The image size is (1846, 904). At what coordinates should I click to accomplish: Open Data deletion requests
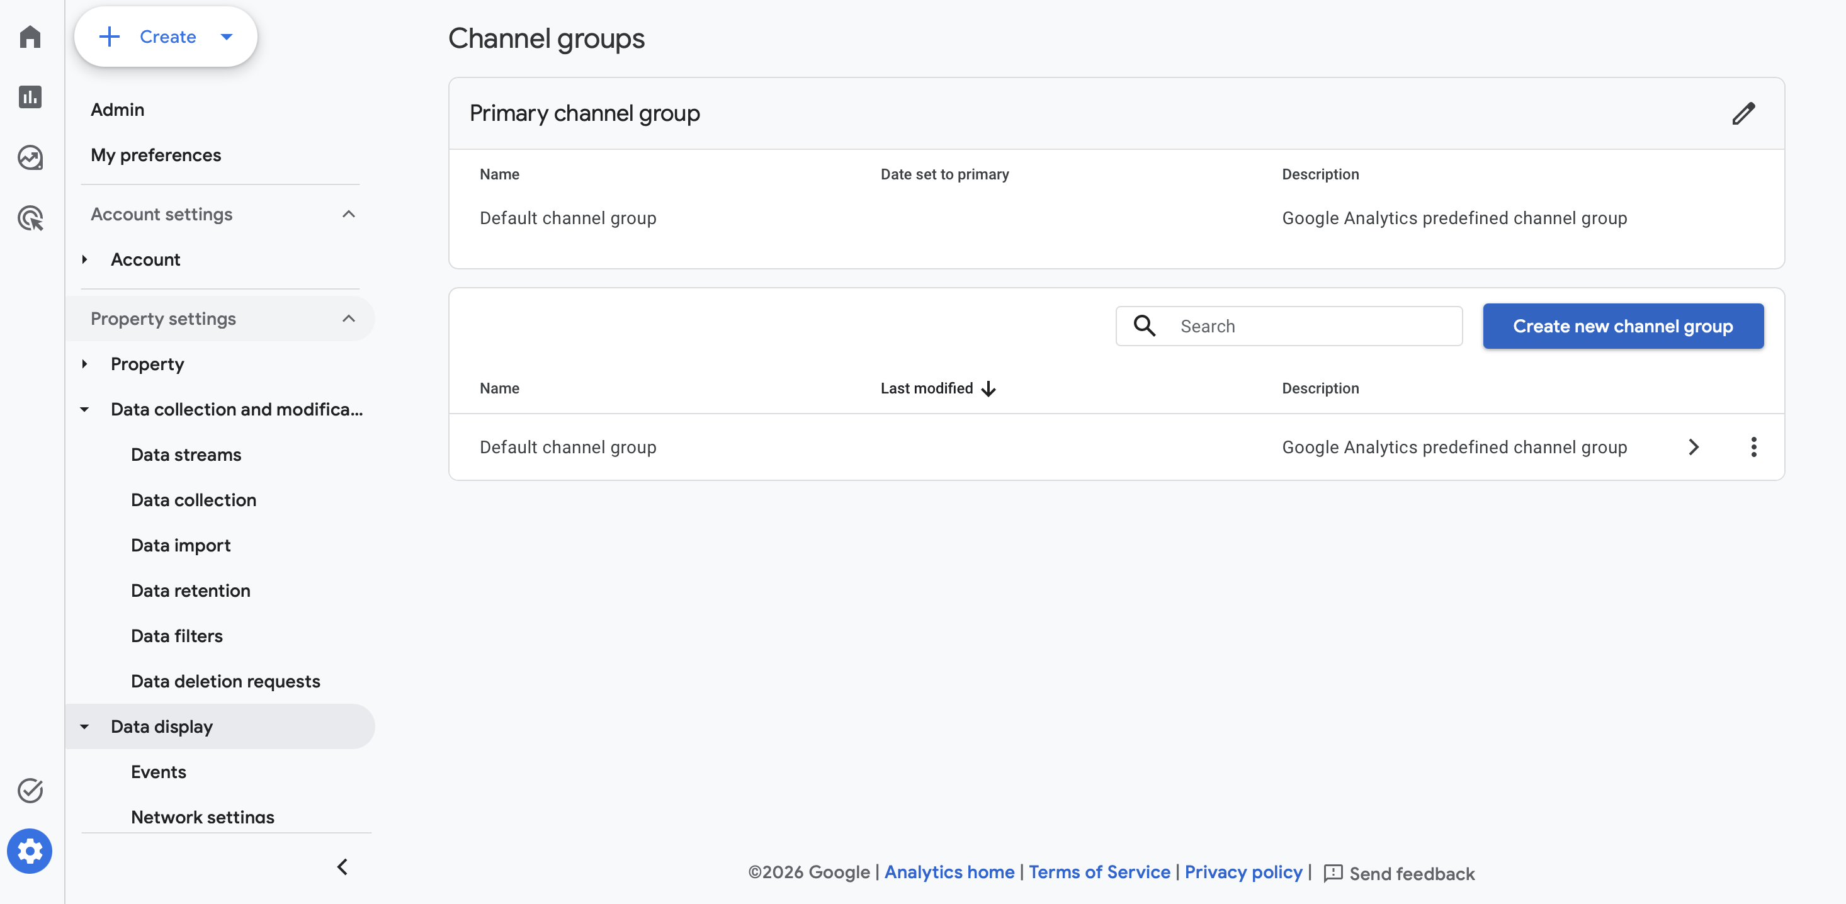coord(225,681)
